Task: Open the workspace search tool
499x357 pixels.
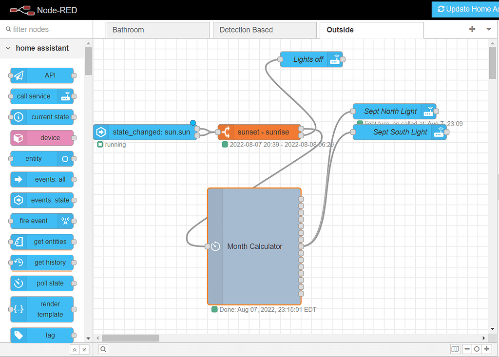Action: tap(102, 349)
